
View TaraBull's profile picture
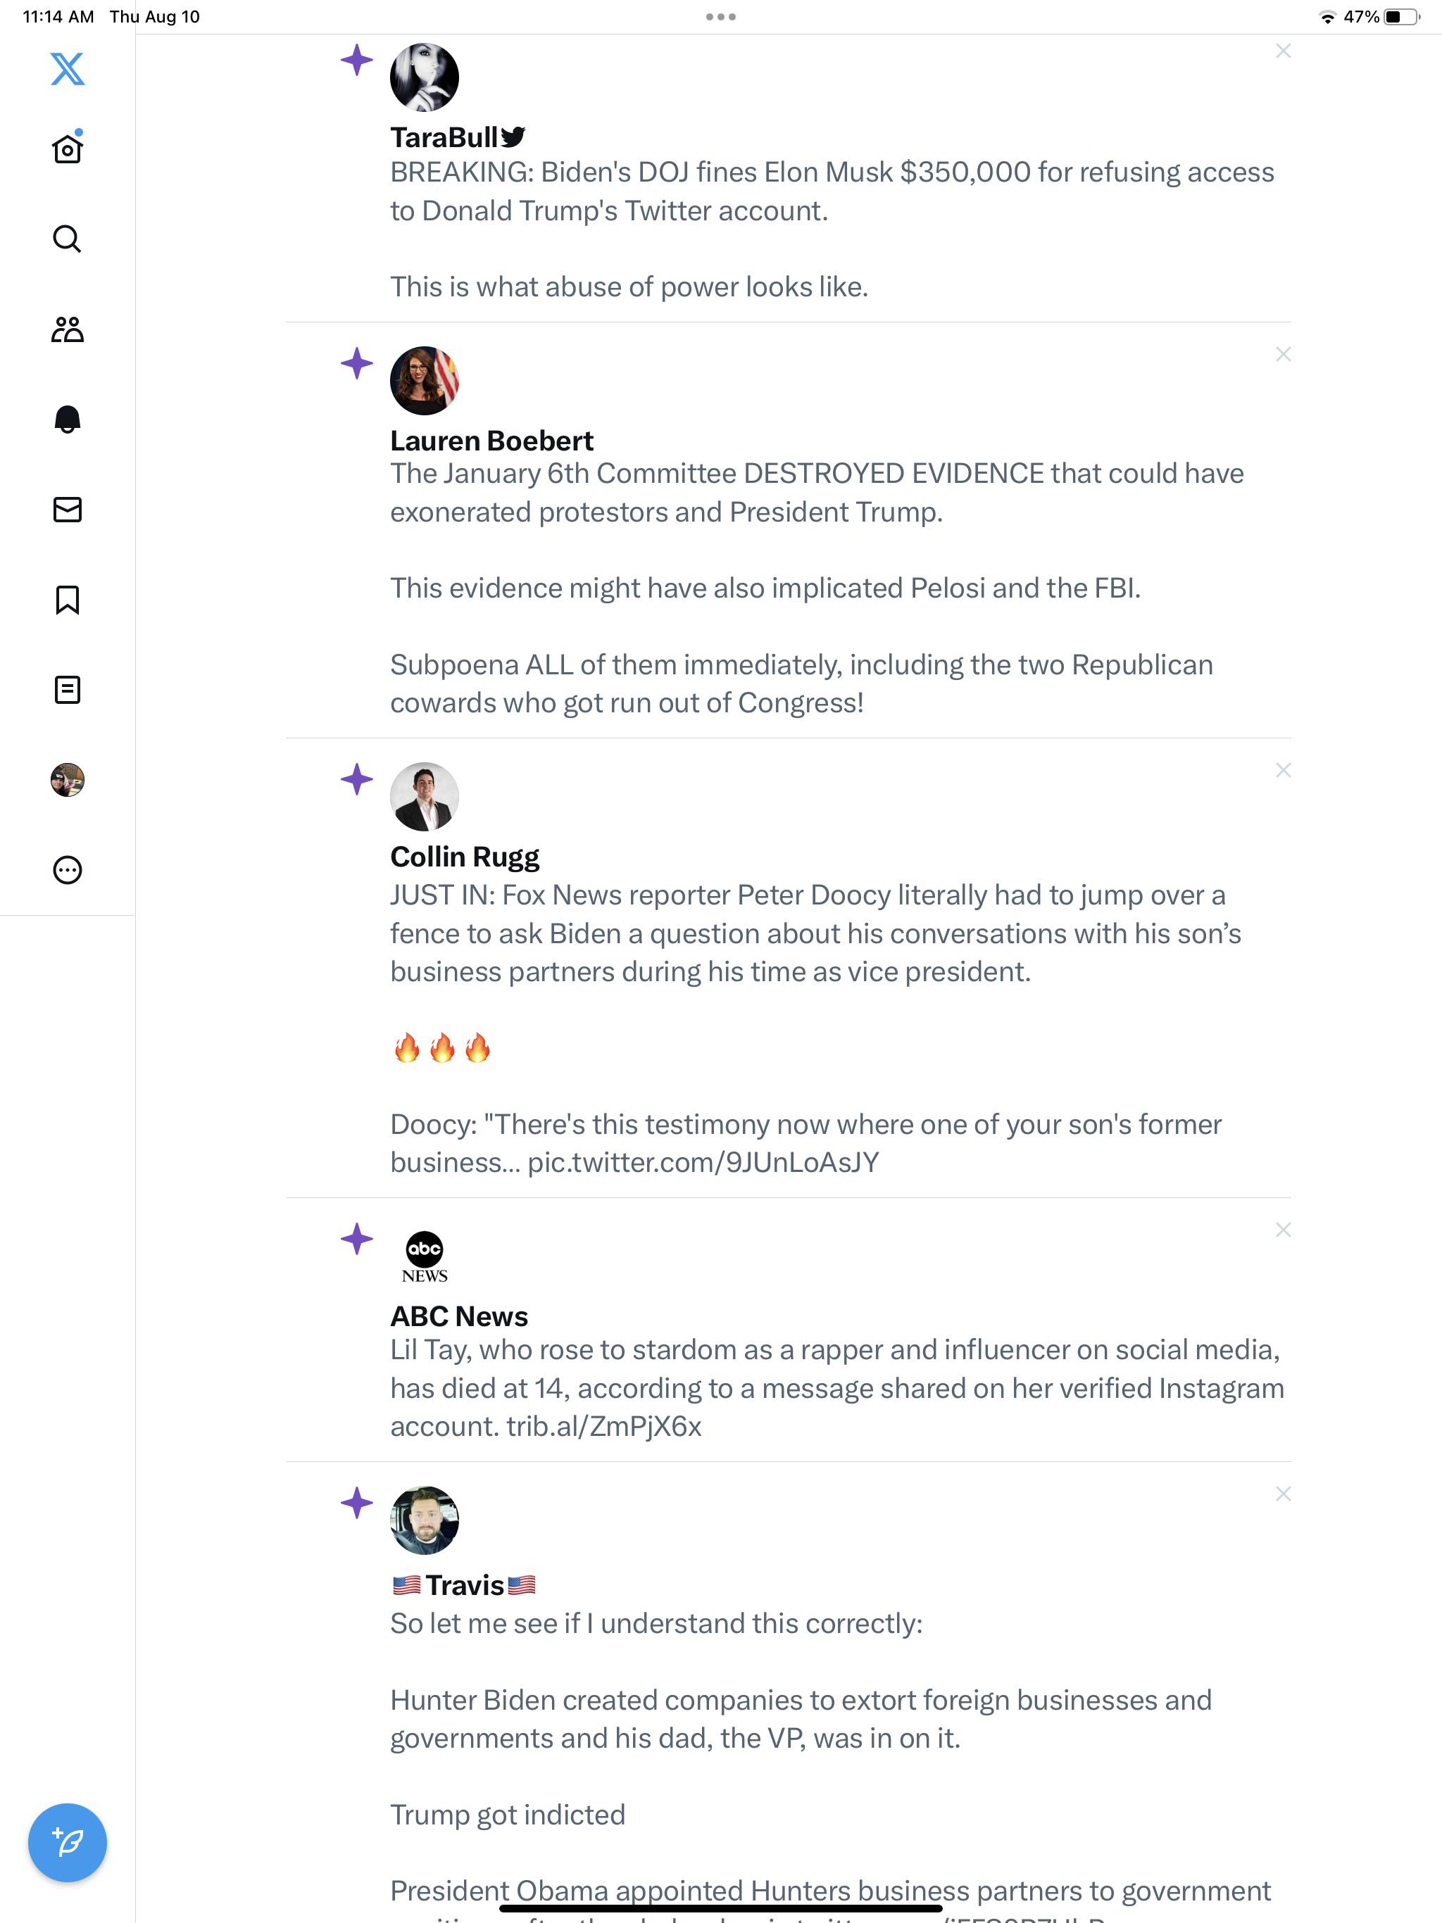click(424, 77)
